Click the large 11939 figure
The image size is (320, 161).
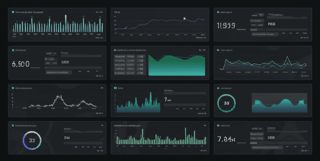coord(226,26)
